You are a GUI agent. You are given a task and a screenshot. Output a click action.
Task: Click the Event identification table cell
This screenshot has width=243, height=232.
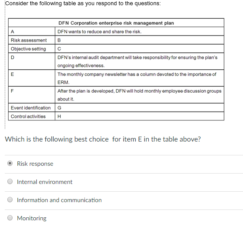pyautogui.click(x=32, y=108)
